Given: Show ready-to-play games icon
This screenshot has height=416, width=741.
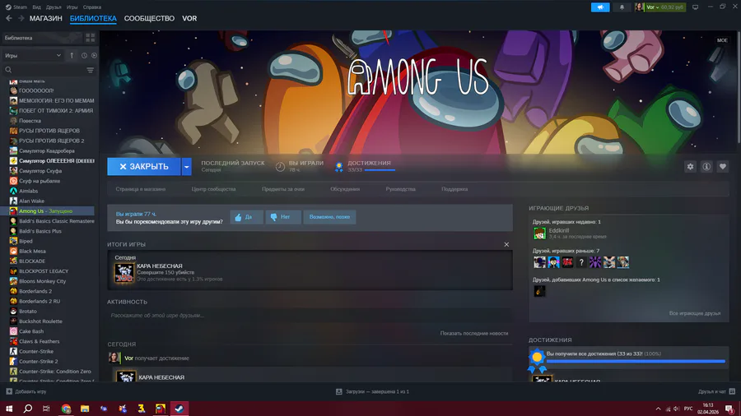Looking at the screenshot, I should [x=94, y=55].
